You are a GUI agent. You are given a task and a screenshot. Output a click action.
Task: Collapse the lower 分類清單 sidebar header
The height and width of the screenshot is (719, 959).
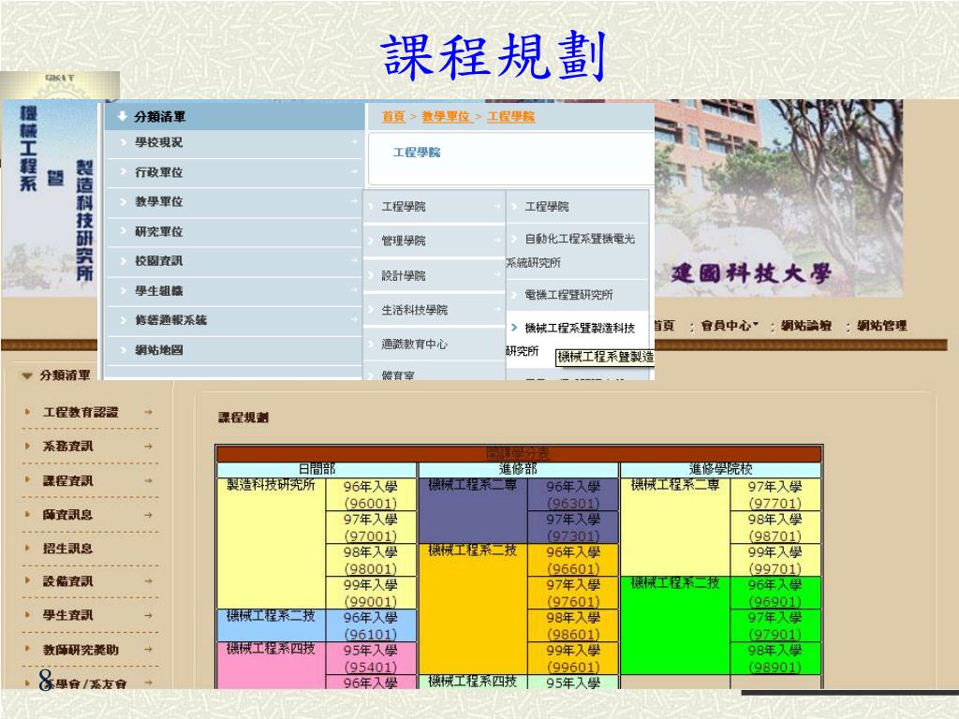click(56, 375)
